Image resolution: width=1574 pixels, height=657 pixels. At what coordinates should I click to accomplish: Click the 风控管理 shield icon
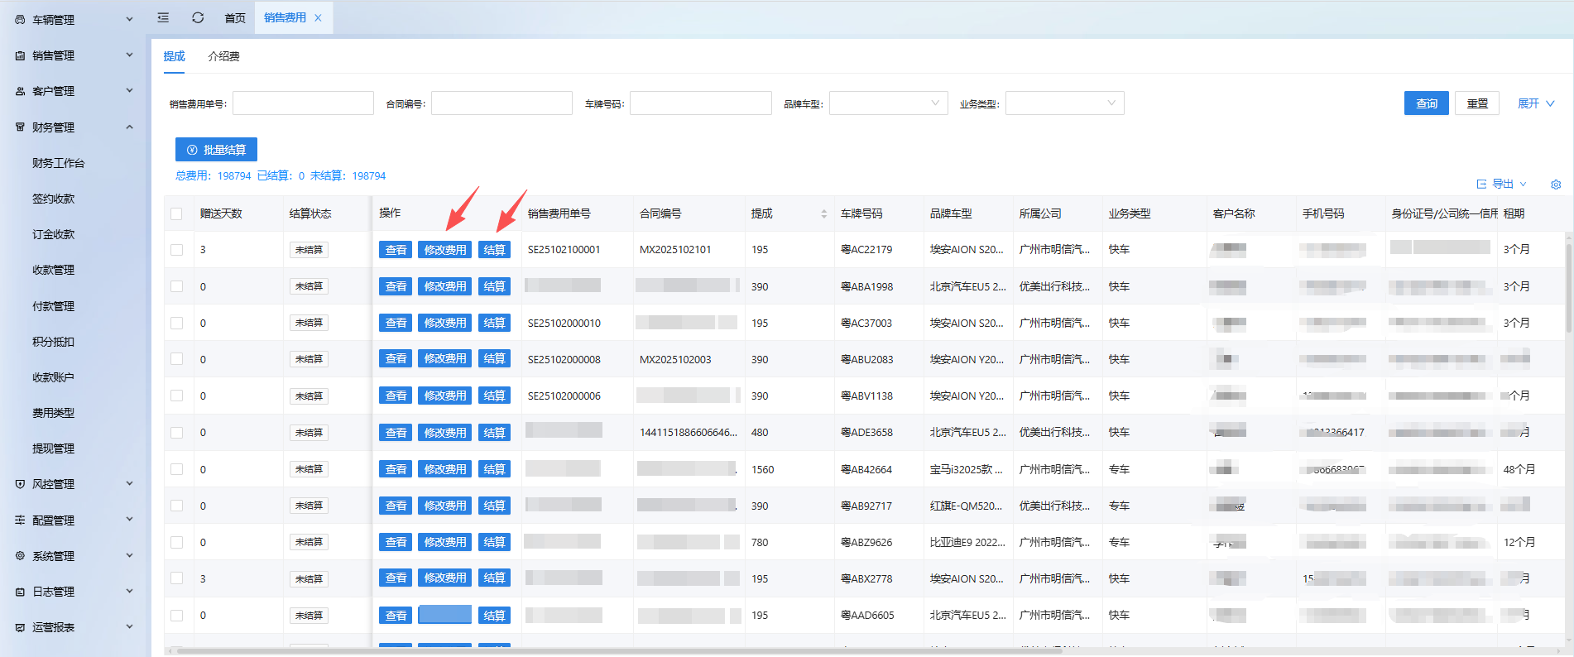click(x=20, y=484)
